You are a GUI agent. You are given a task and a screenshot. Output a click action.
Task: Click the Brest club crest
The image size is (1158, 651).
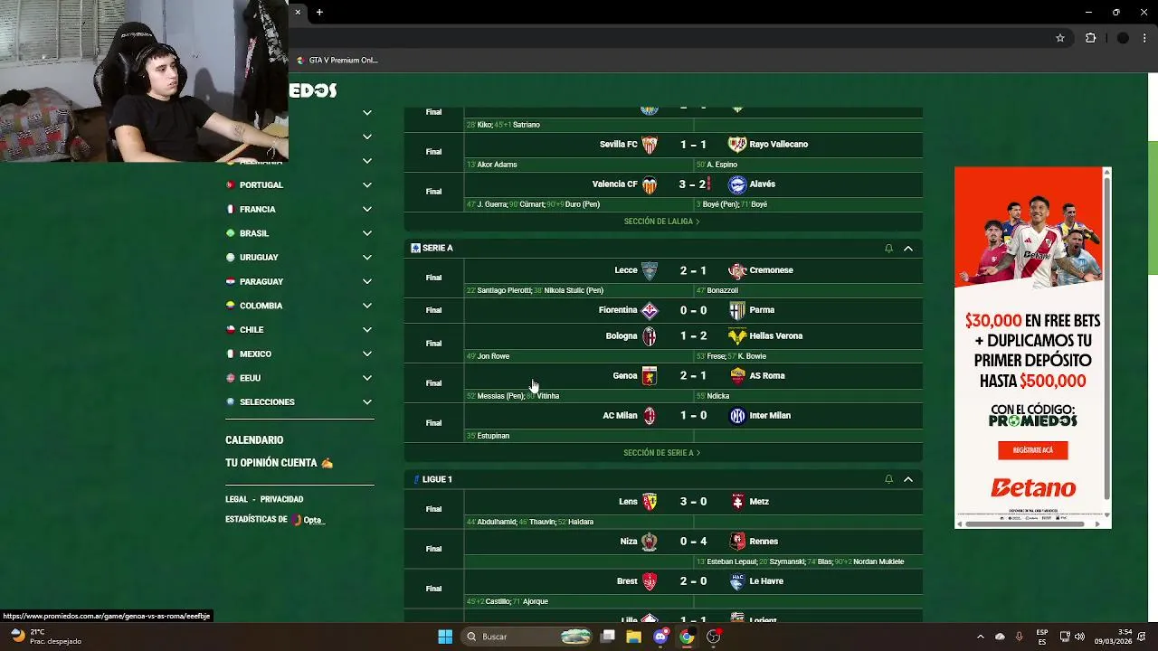coord(650,581)
